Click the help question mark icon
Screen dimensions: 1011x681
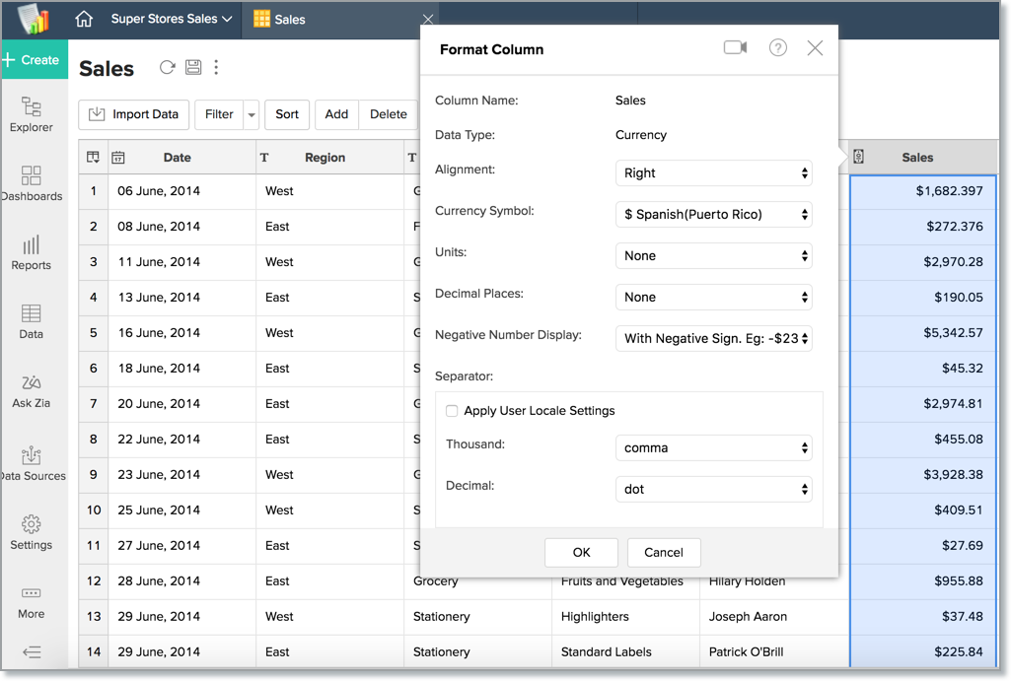coord(778,48)
